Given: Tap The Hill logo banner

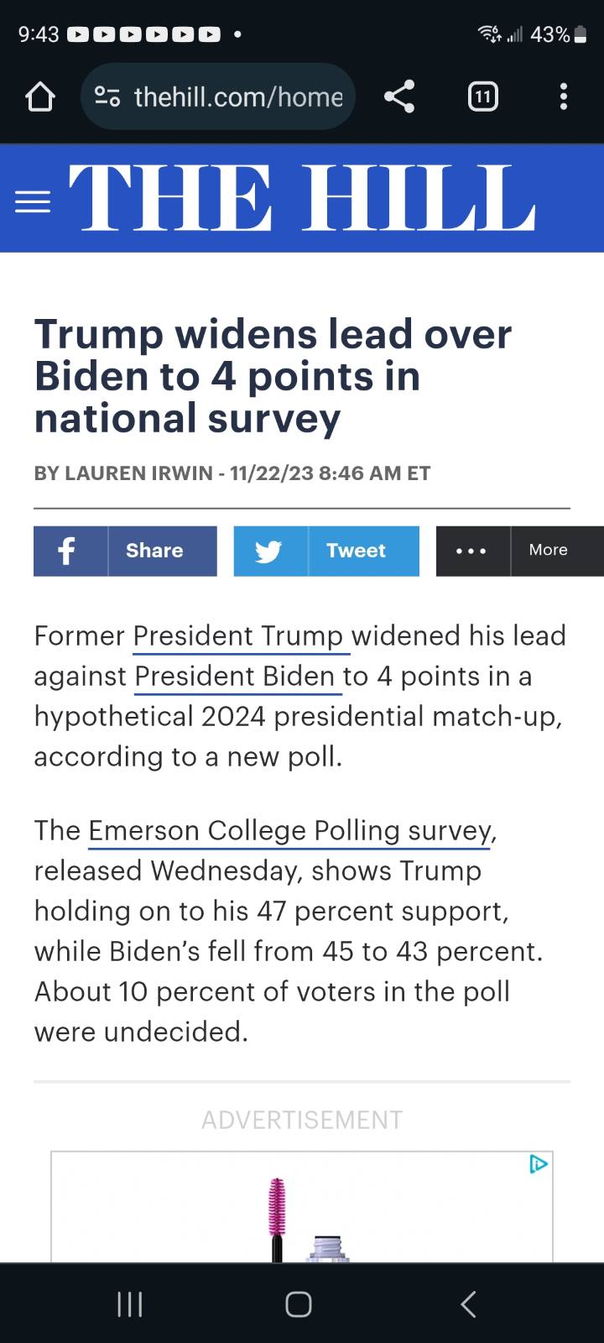Looking at the screenshot, I should coord(302,198).
